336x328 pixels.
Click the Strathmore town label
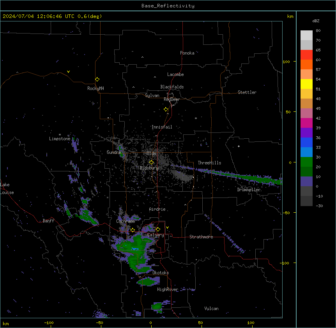click(x=201, y=237)
